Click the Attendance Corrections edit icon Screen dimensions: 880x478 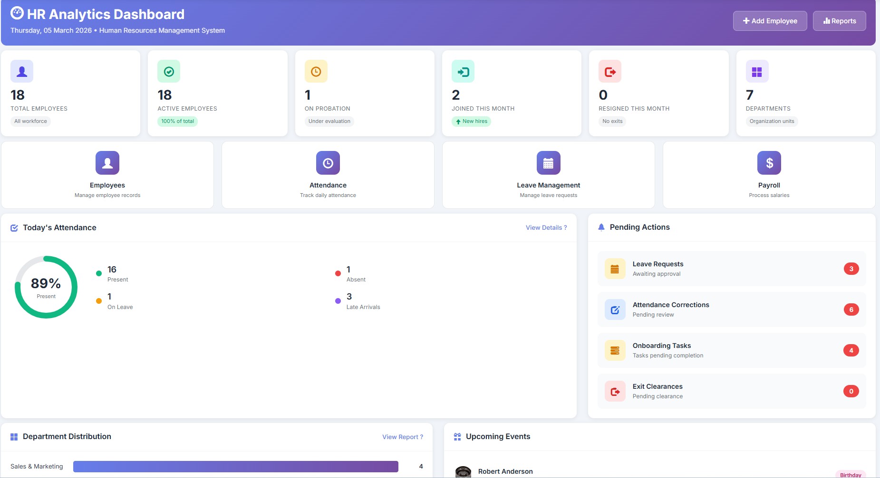615,309
